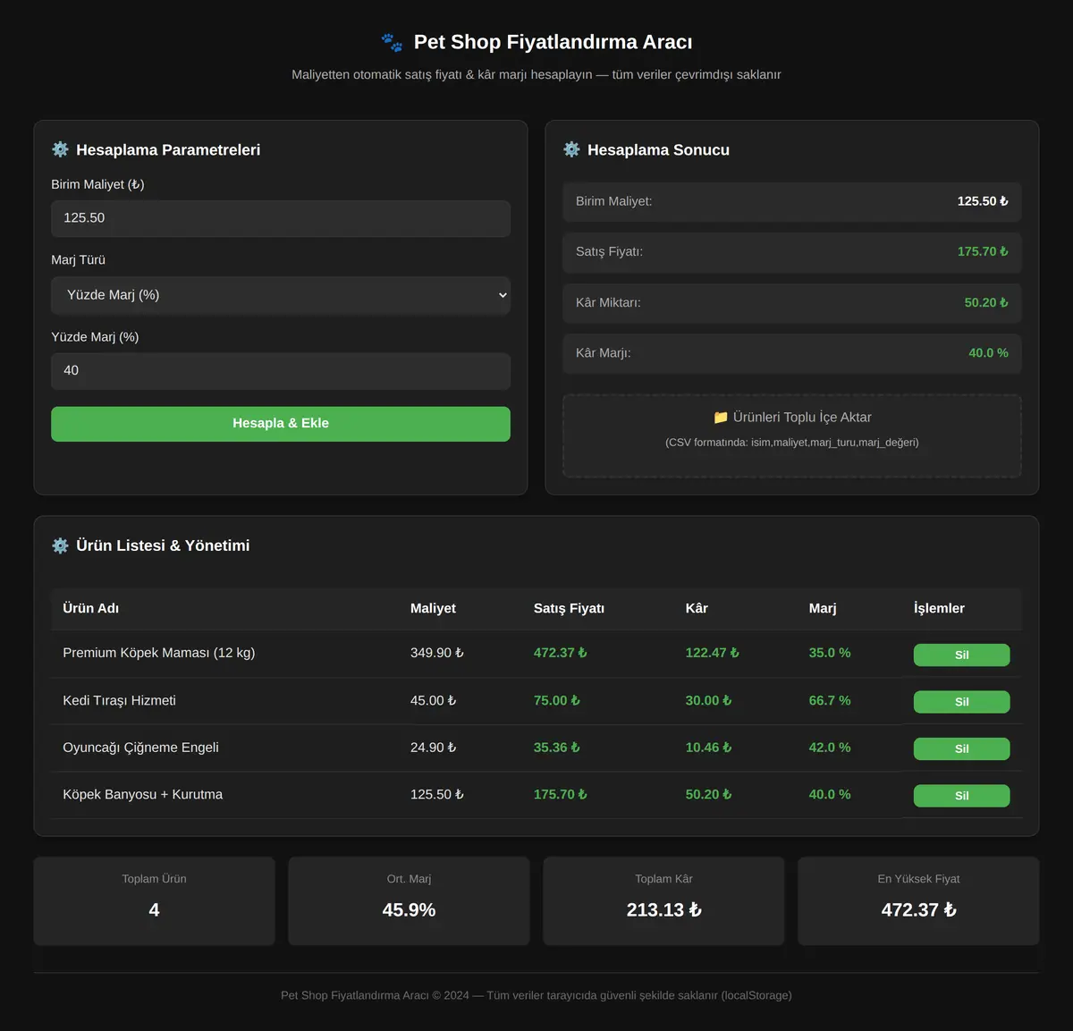Screen dimensions: 1073x1031
Task: Click Sil for Oyuncağı Çiğneme Engeli
Action: click(961, 748)
